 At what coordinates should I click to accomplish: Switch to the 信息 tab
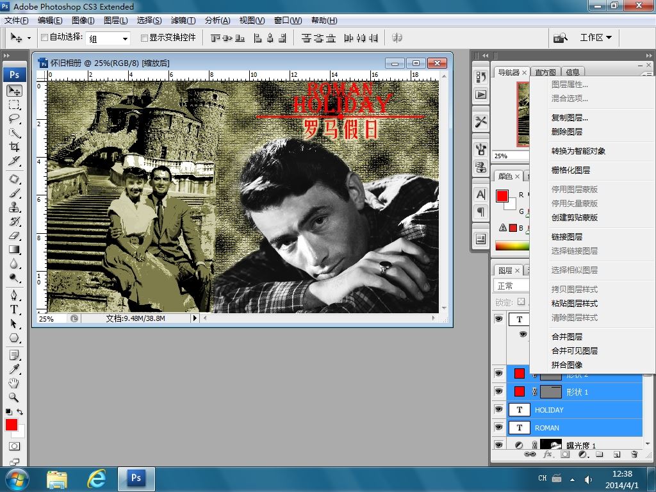572,72
